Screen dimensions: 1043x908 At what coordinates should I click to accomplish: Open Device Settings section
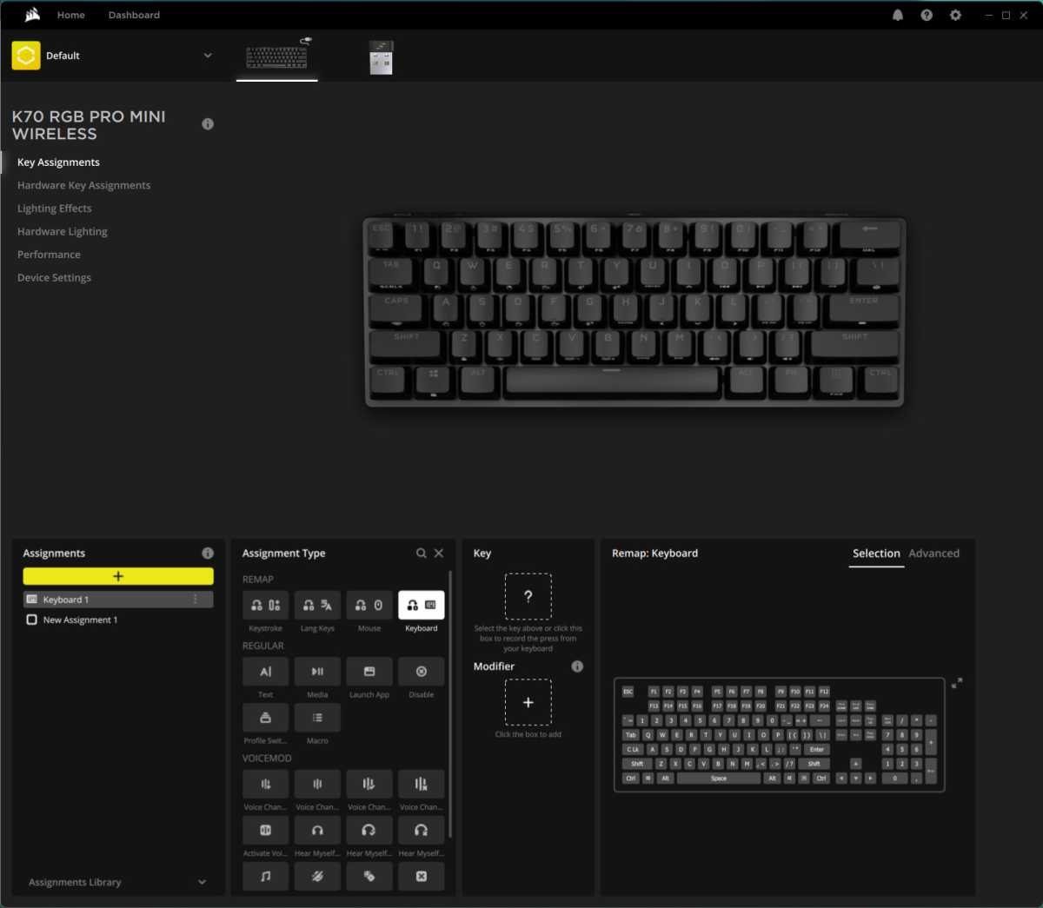[54, 278]
